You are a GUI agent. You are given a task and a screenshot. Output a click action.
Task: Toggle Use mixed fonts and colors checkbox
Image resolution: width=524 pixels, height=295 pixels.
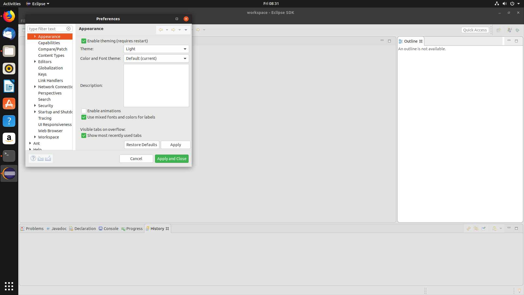click(84, 117)
